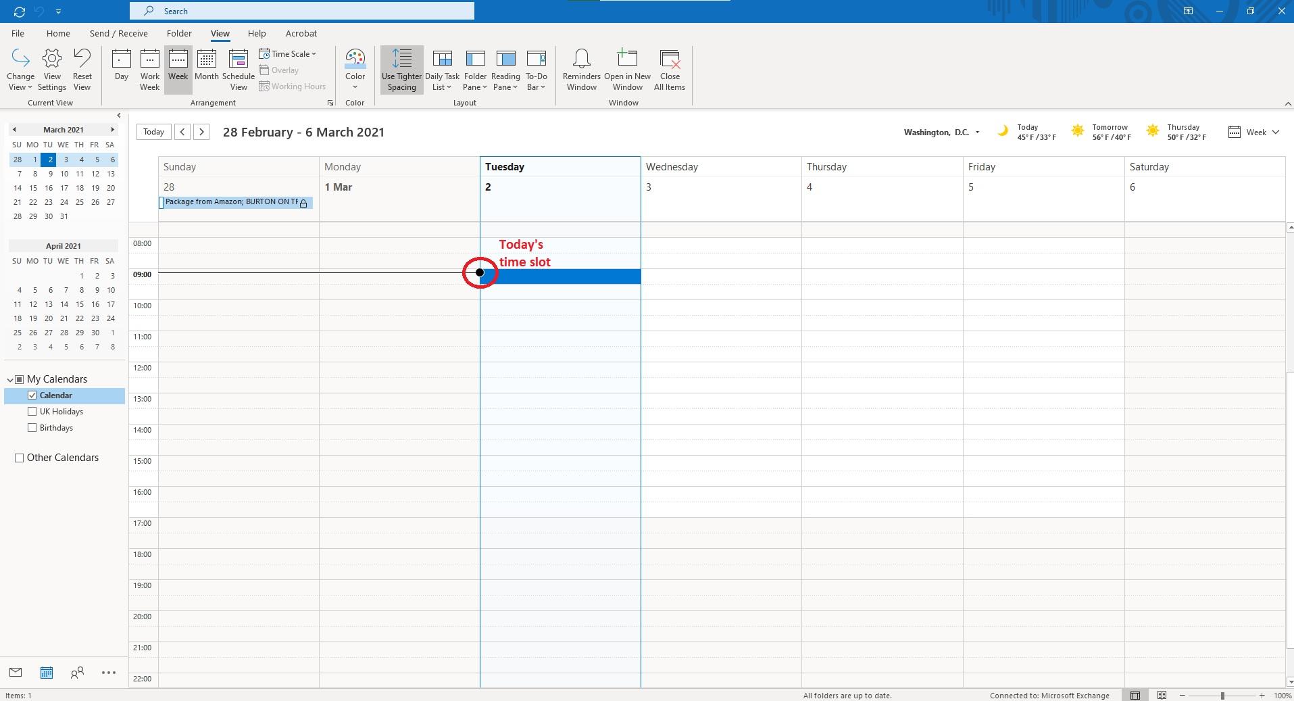Switch to Mail in navigation bar
1294x701 pixels.
(16, 672)
